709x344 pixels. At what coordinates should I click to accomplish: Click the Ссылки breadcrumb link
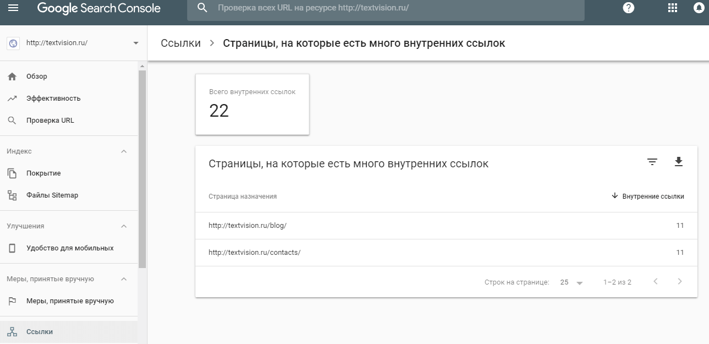(x=179, y=42)
